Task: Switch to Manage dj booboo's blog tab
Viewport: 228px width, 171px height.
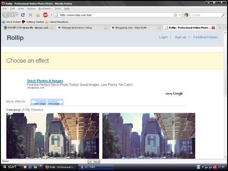Action: point(83,28)
